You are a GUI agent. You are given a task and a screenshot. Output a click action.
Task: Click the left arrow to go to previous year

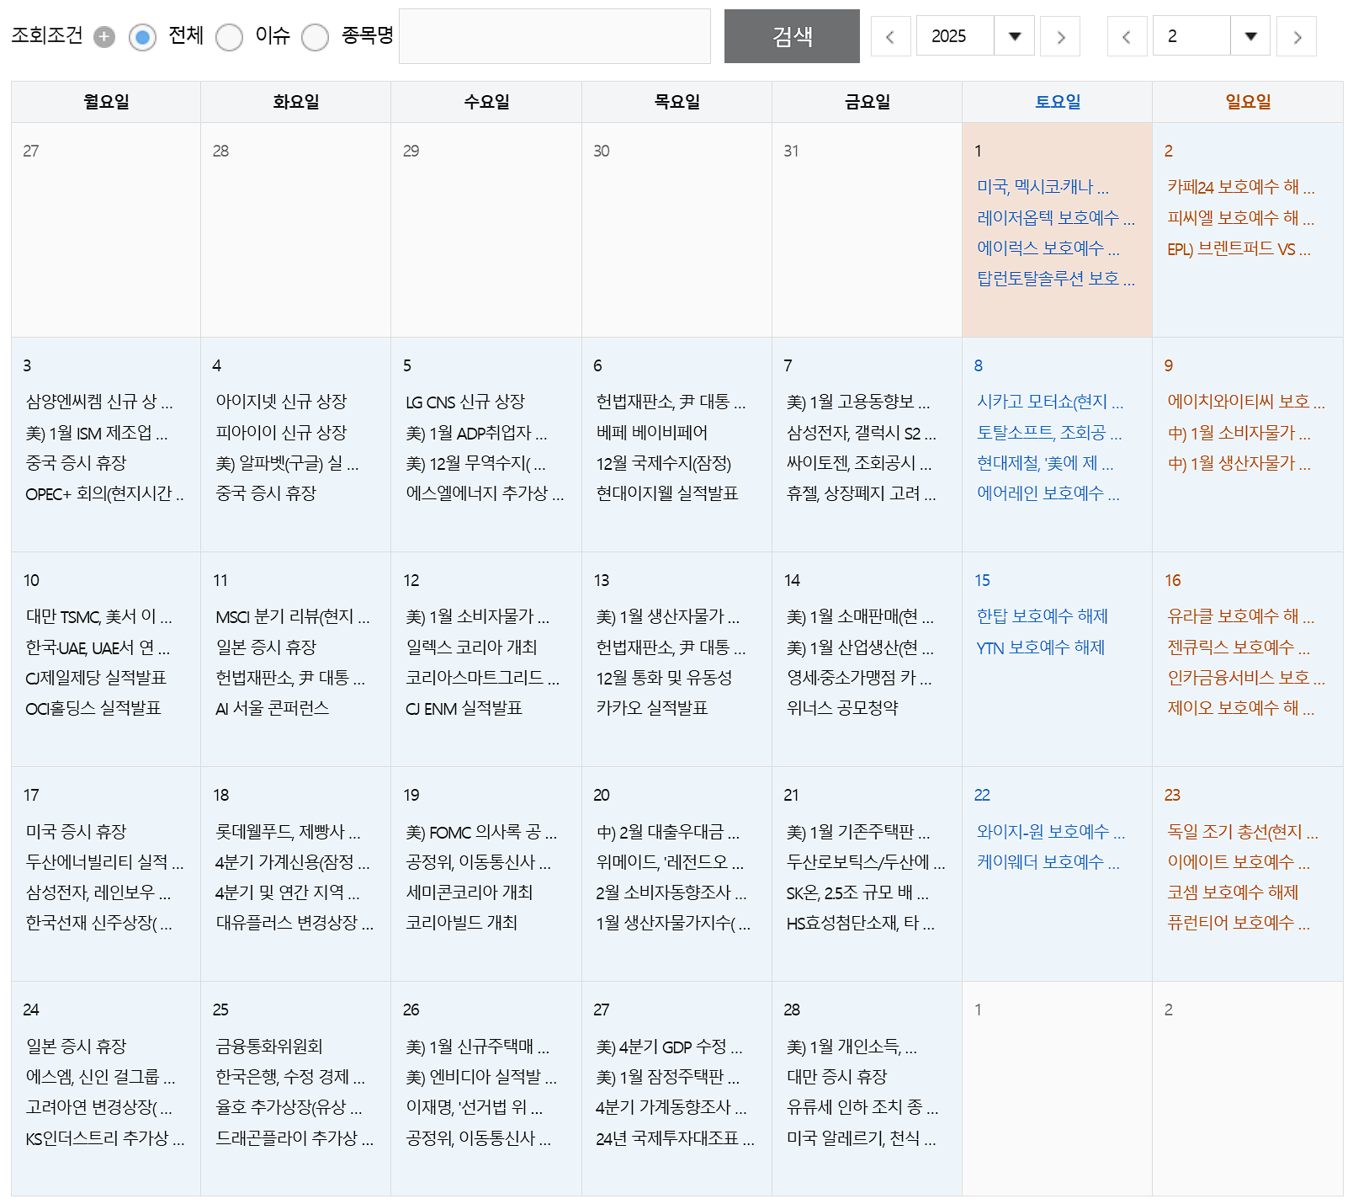[891, 36]
